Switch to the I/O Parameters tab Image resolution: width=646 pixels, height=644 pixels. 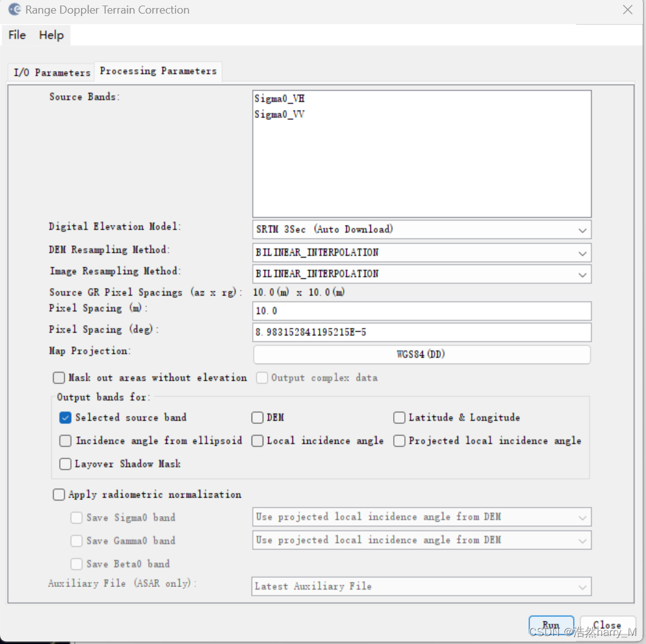(52, 72)
